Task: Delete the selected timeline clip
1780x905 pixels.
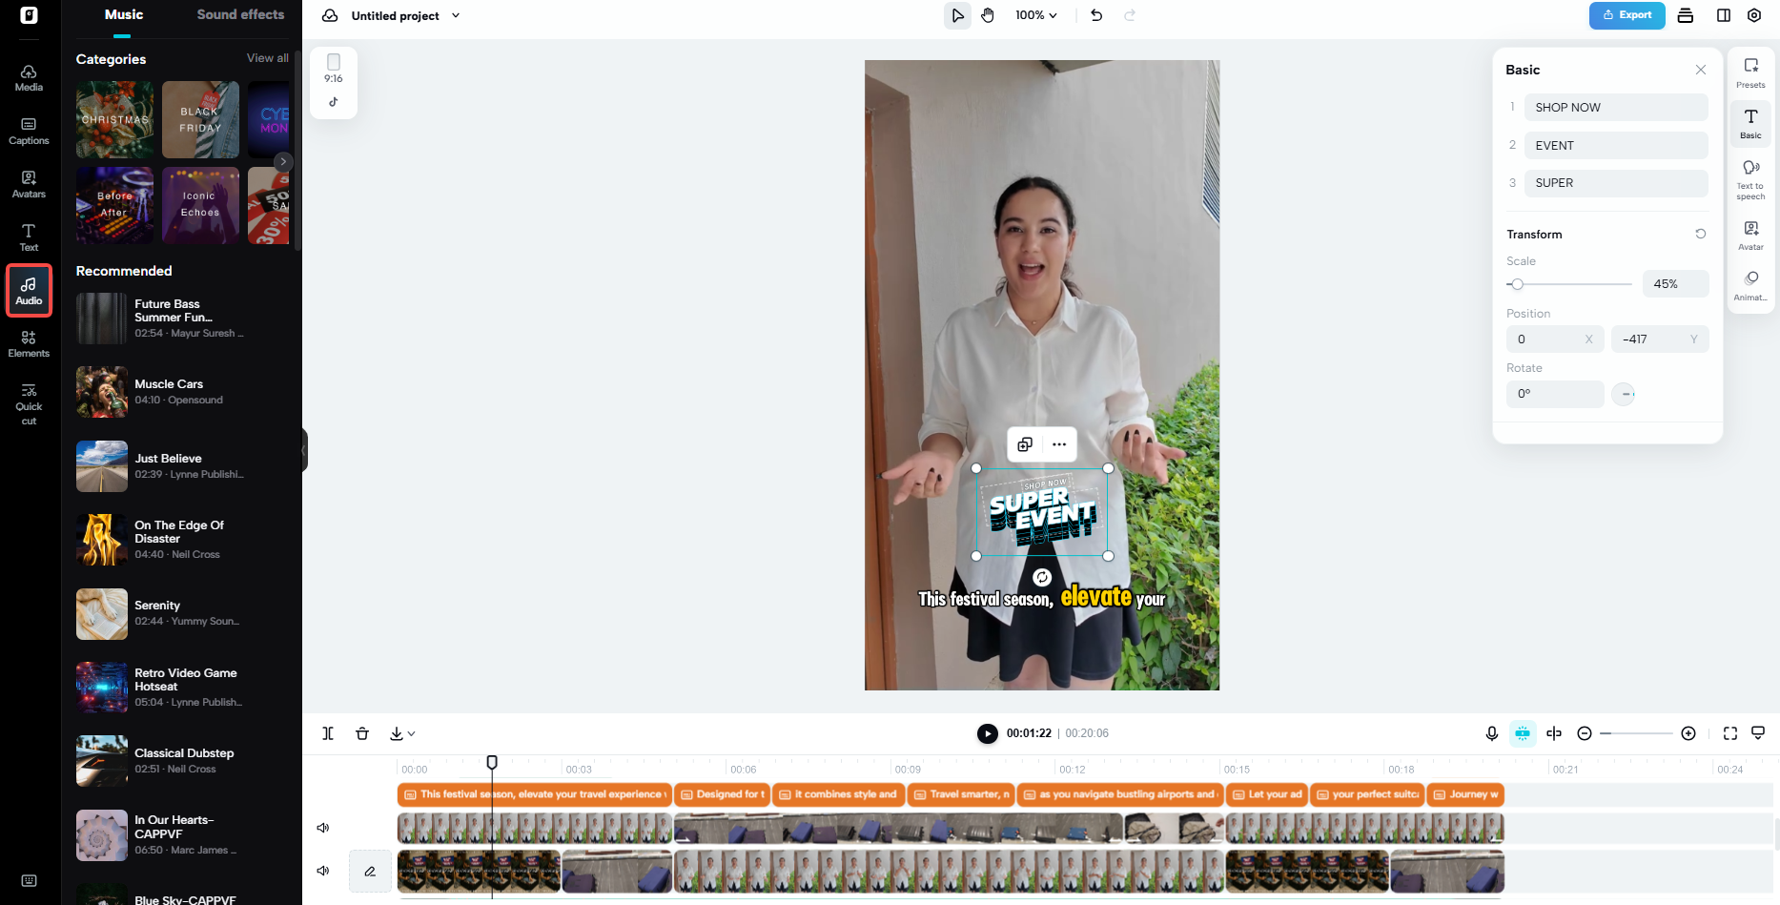Action: coord(362,733)
